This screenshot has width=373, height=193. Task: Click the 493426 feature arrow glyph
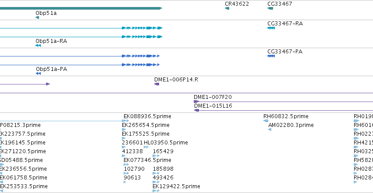[x=156, y=182]
